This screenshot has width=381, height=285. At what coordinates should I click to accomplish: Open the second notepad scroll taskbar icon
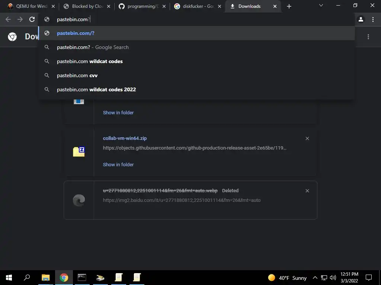pos(137,278)
